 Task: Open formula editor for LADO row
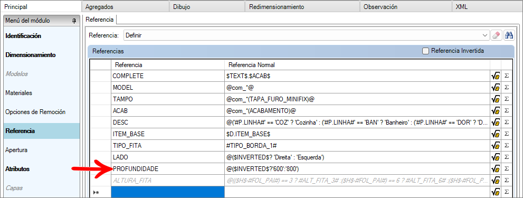(496, 157)
